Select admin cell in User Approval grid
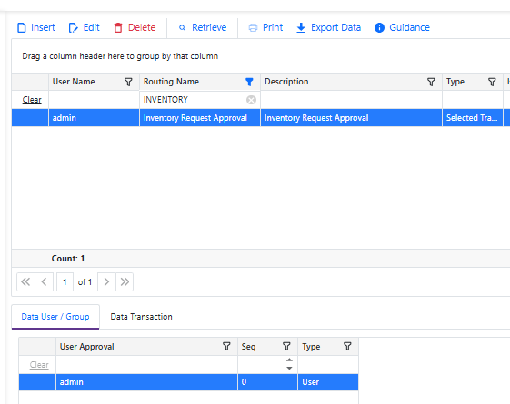The height and width of the screenshot is (404, 510). pos(146,382)
